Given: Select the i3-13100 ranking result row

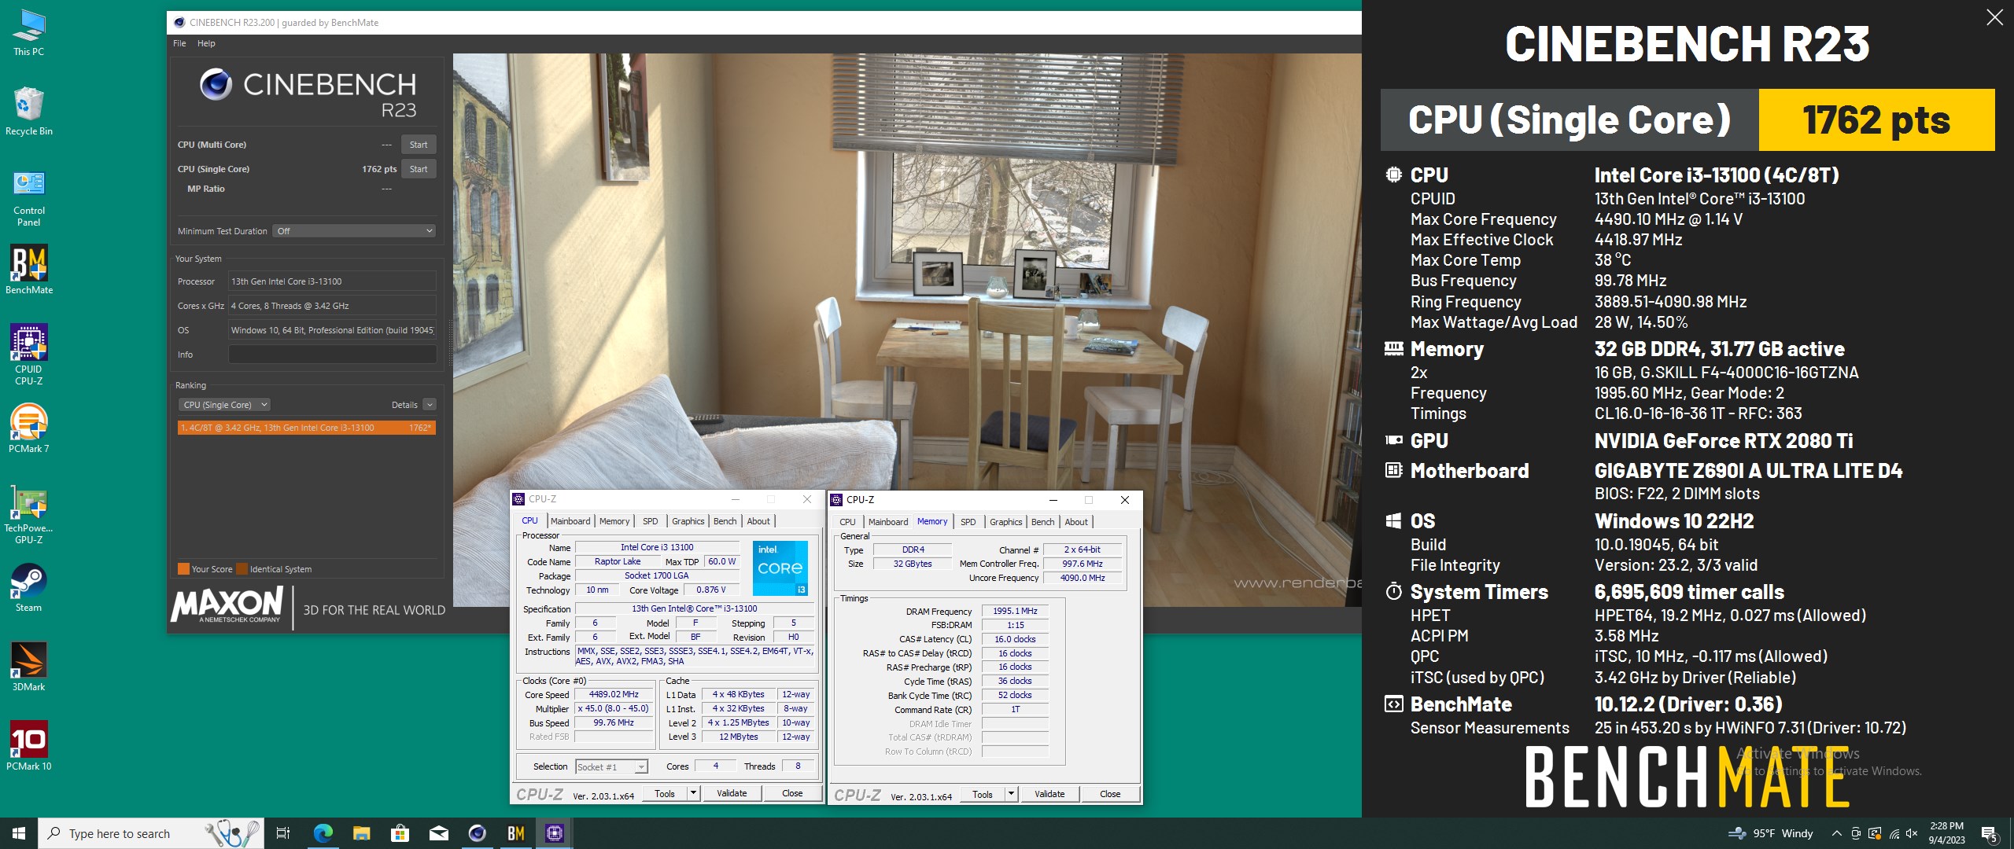Looking at the screenshot, I should coord(307,428).
